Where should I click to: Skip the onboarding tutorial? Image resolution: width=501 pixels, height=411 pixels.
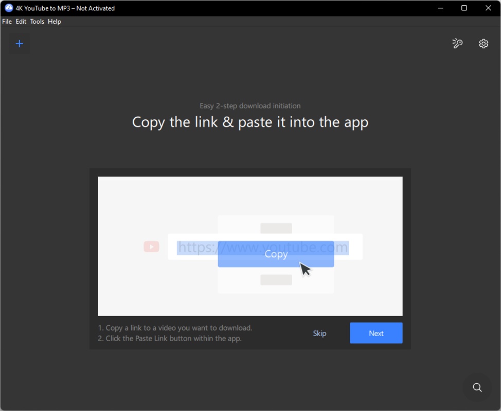pos(319,333)
